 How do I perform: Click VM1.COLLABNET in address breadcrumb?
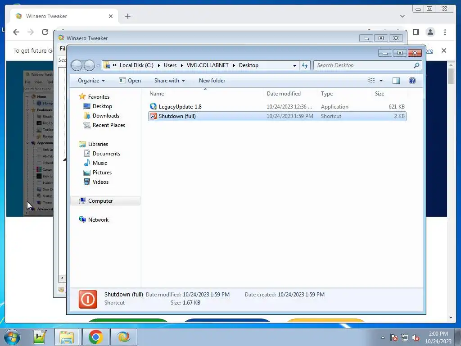[208, 65]
